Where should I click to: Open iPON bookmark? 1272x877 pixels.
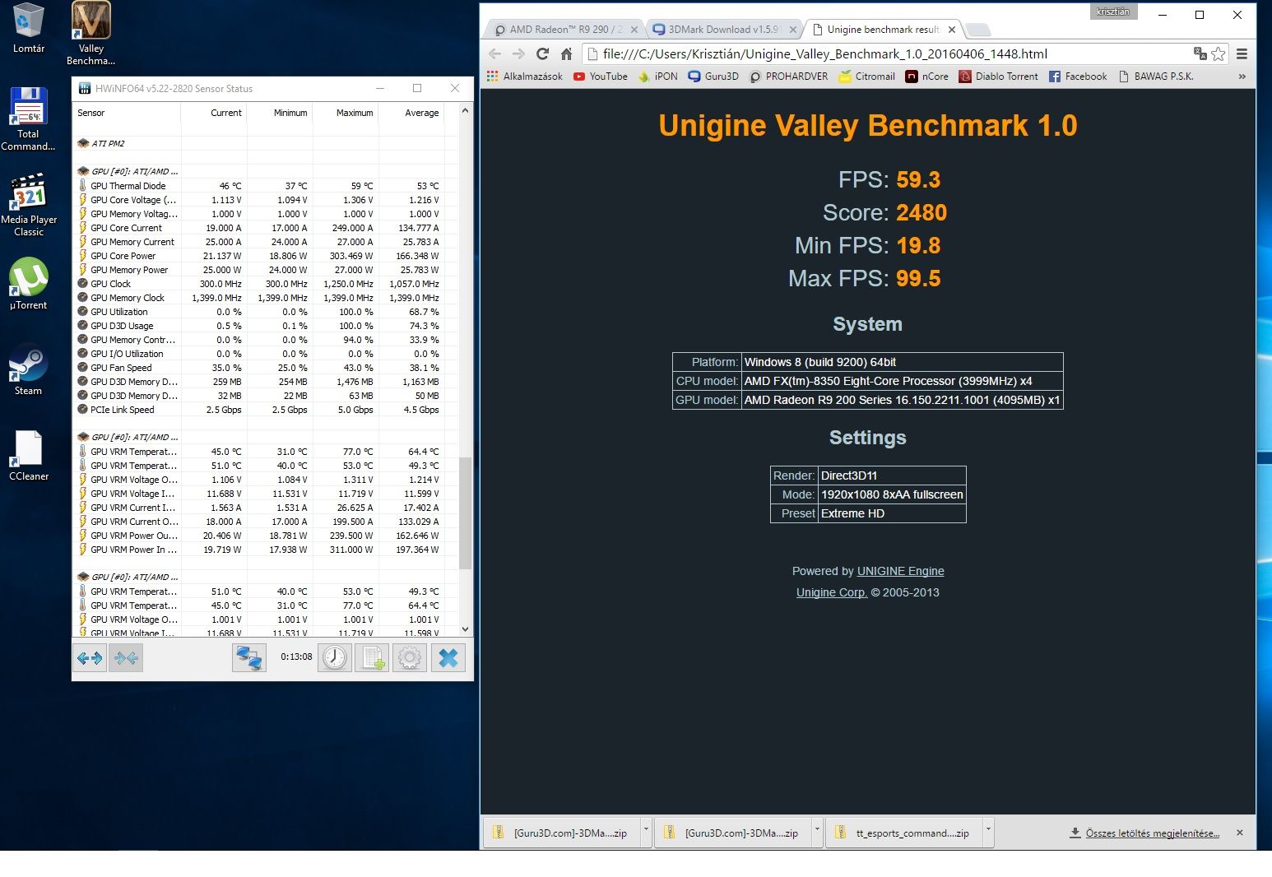pos(658,77)
